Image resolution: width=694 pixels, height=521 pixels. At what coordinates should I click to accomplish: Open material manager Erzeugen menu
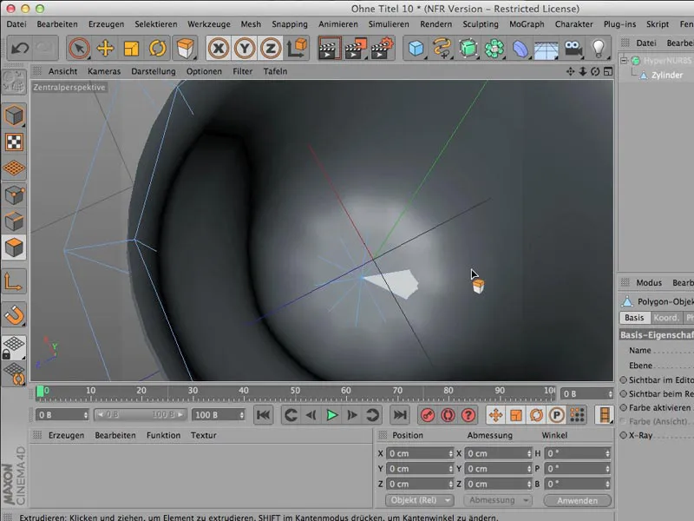67,436
